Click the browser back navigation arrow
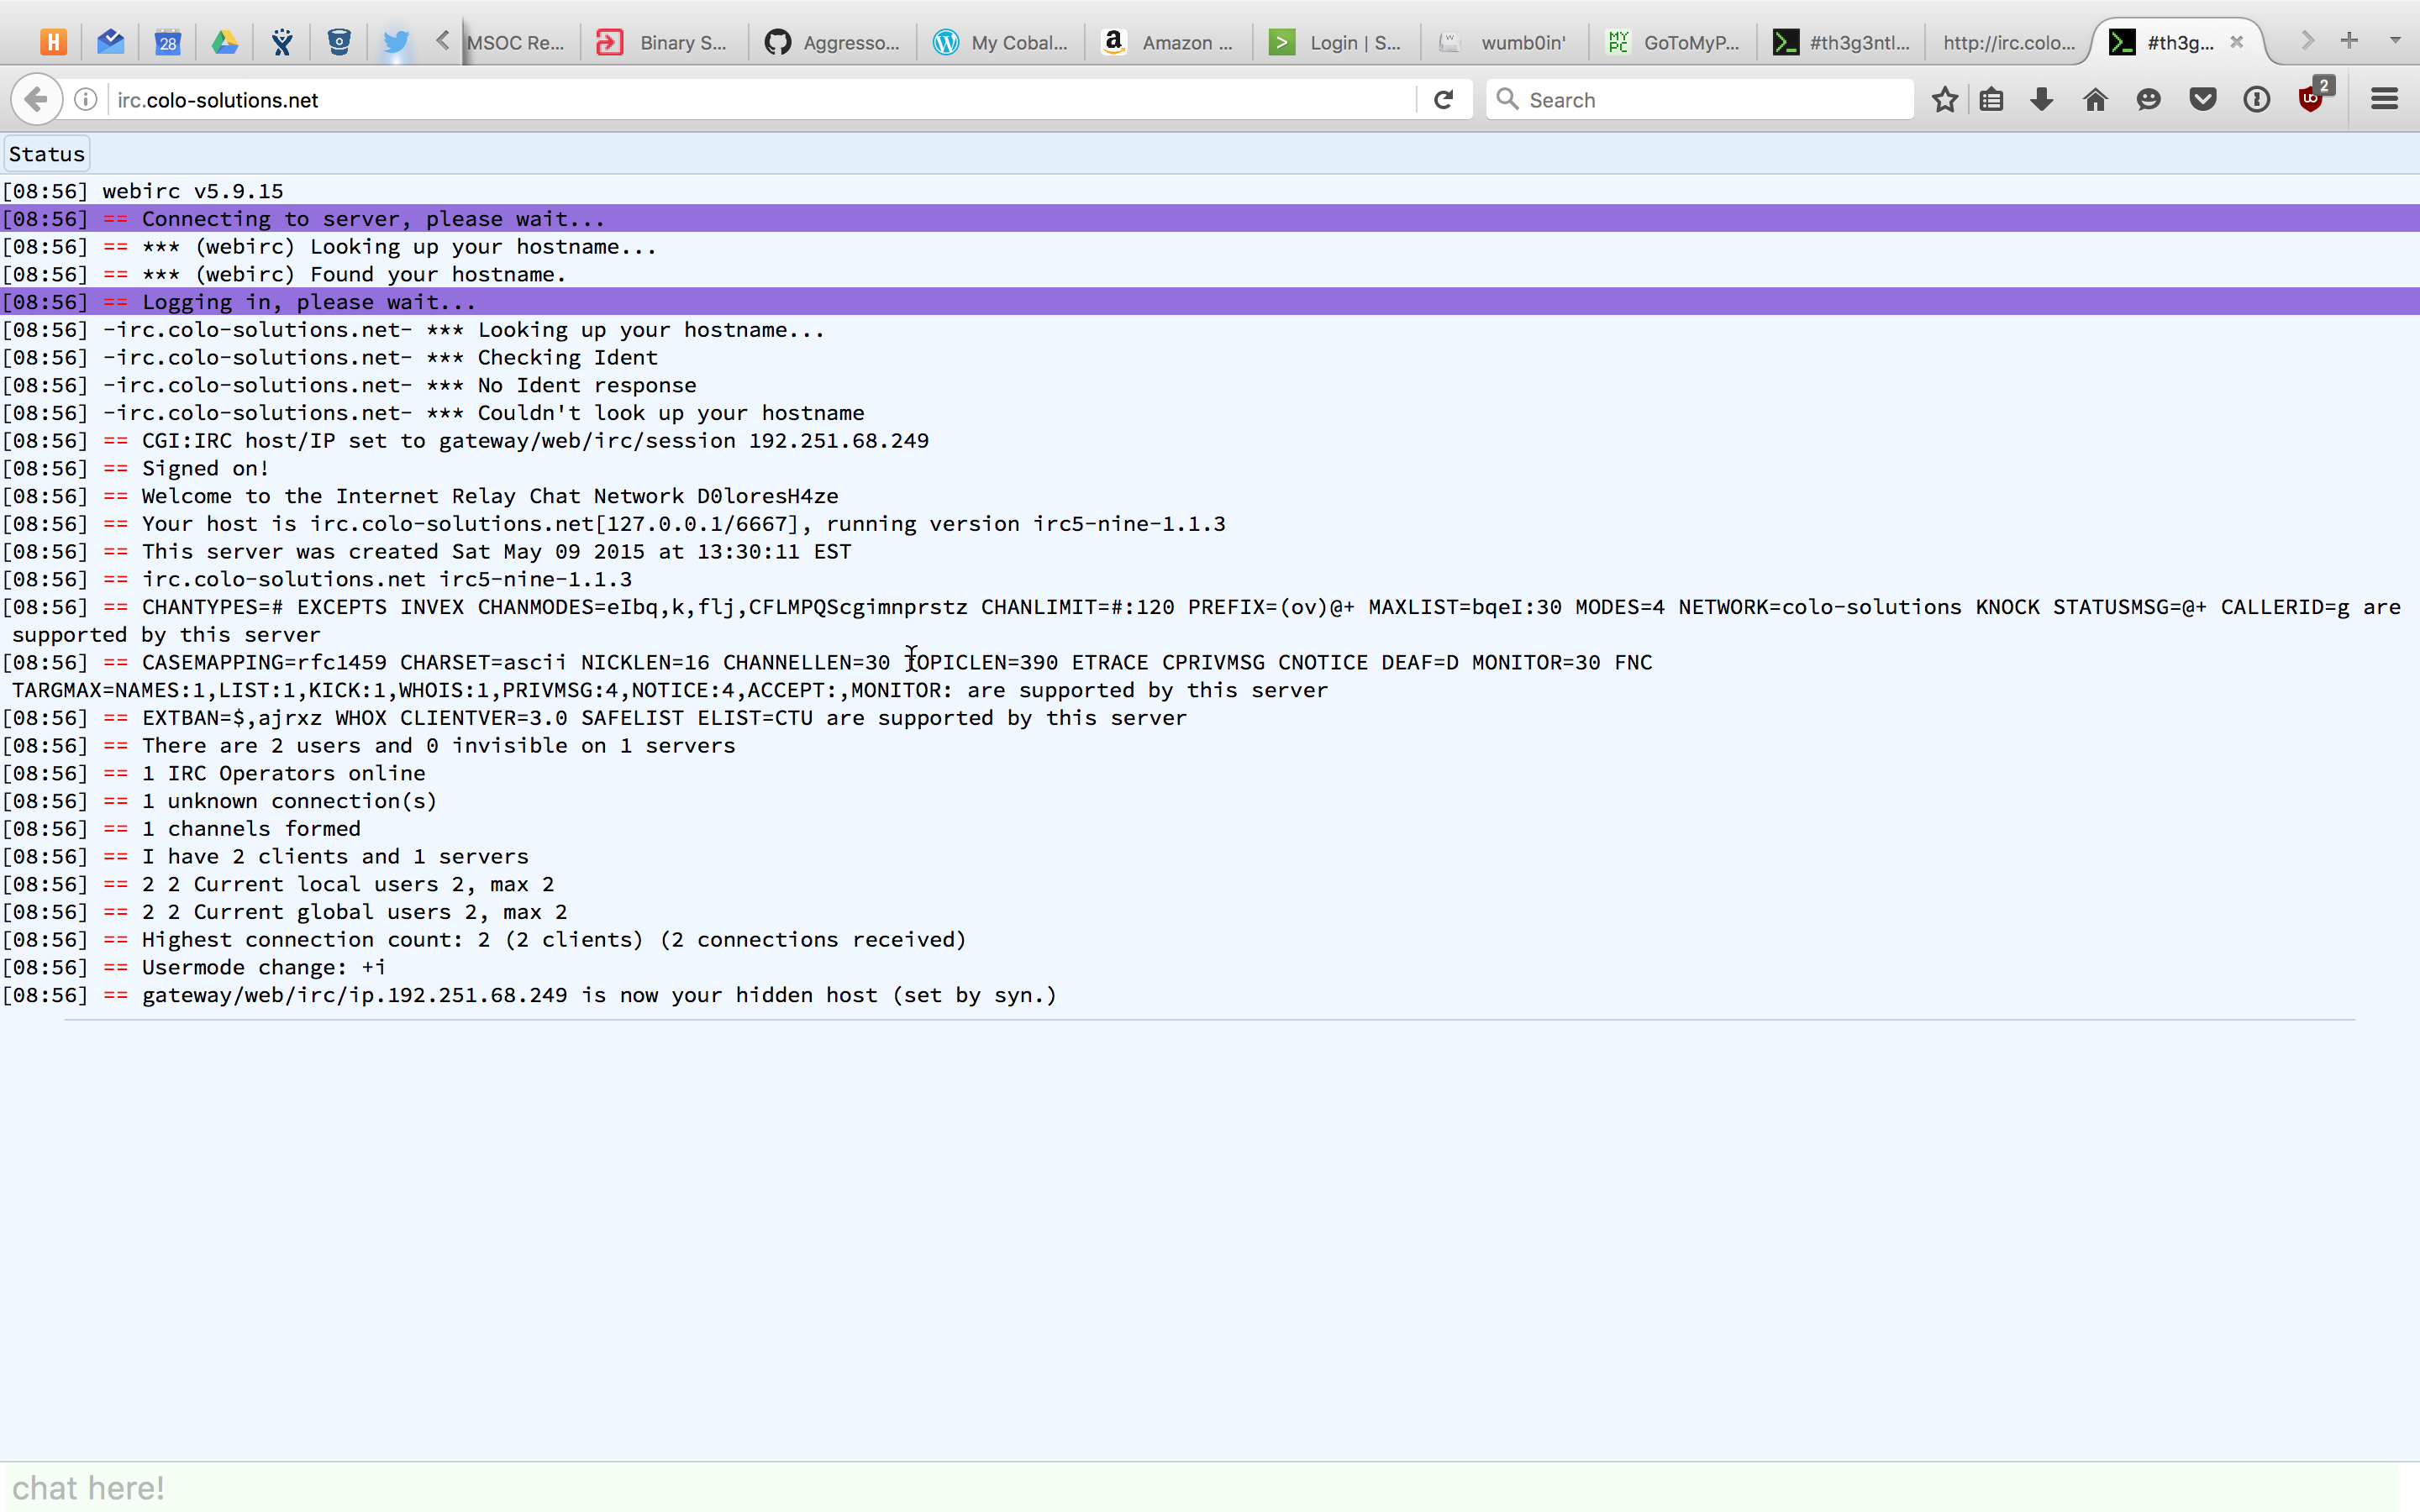 [x=33, y=99]
